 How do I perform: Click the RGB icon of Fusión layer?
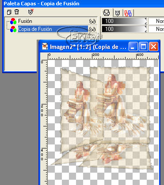point(13,21)
